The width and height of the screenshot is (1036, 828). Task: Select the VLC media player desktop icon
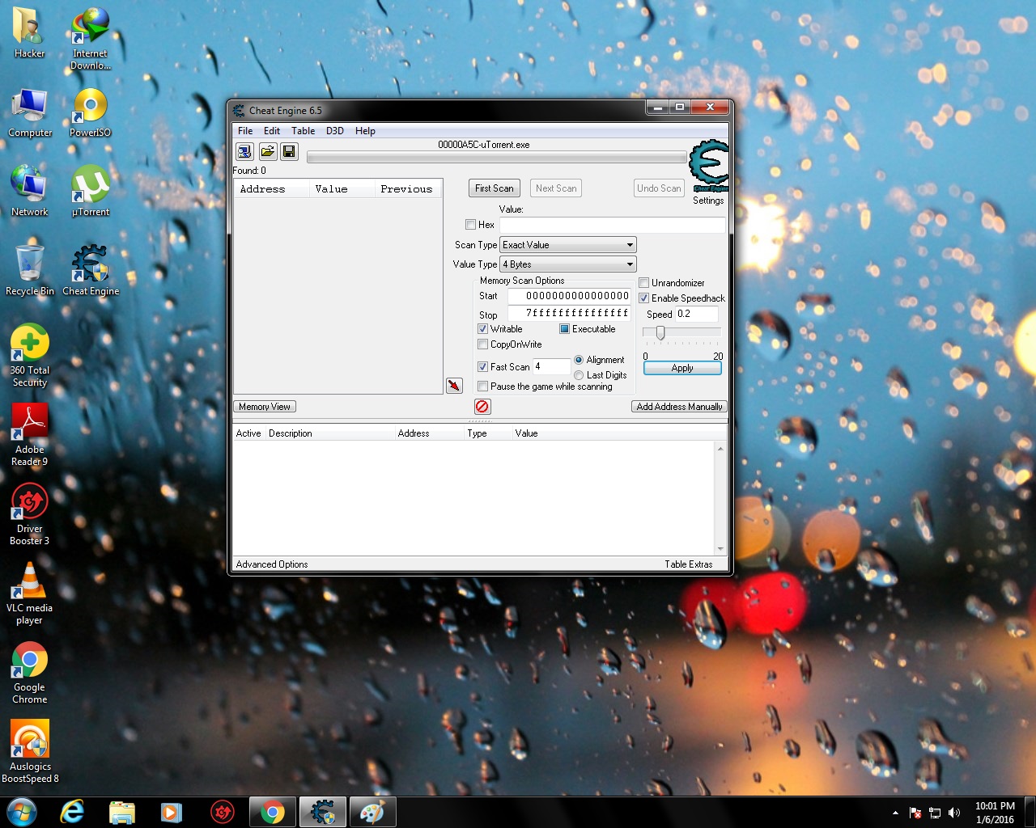click(30, 594)
